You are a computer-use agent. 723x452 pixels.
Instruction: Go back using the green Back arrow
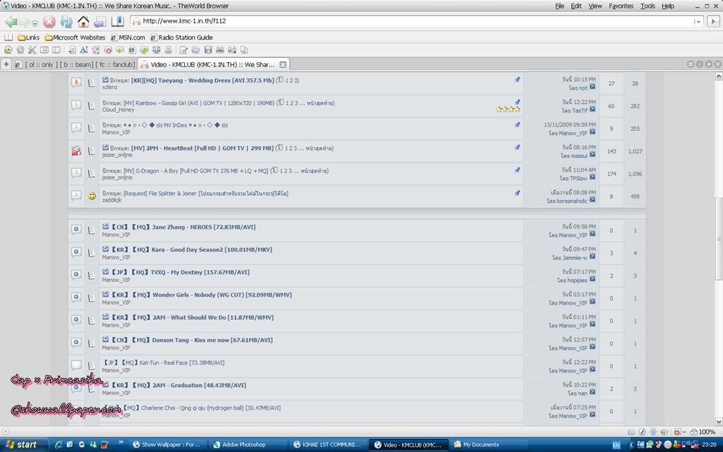[x=11, y=22]
